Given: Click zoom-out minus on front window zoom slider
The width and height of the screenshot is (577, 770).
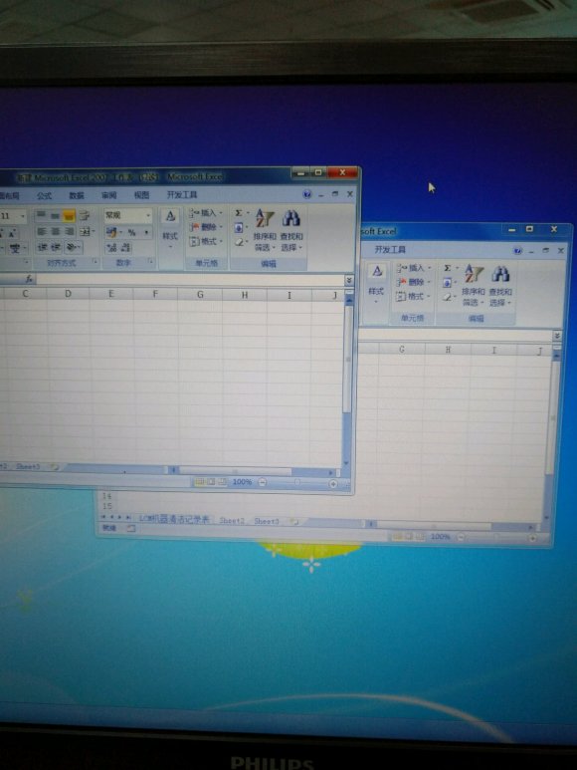Looking at the screenshot, I should [x=263, y=482].
